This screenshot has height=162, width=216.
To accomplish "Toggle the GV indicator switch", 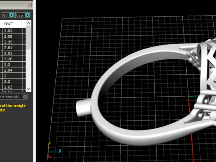I will [x=12, y=15].
